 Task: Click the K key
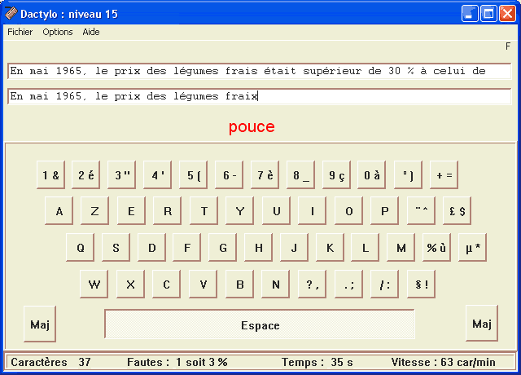pyautogui.click(x=331, y=248)
